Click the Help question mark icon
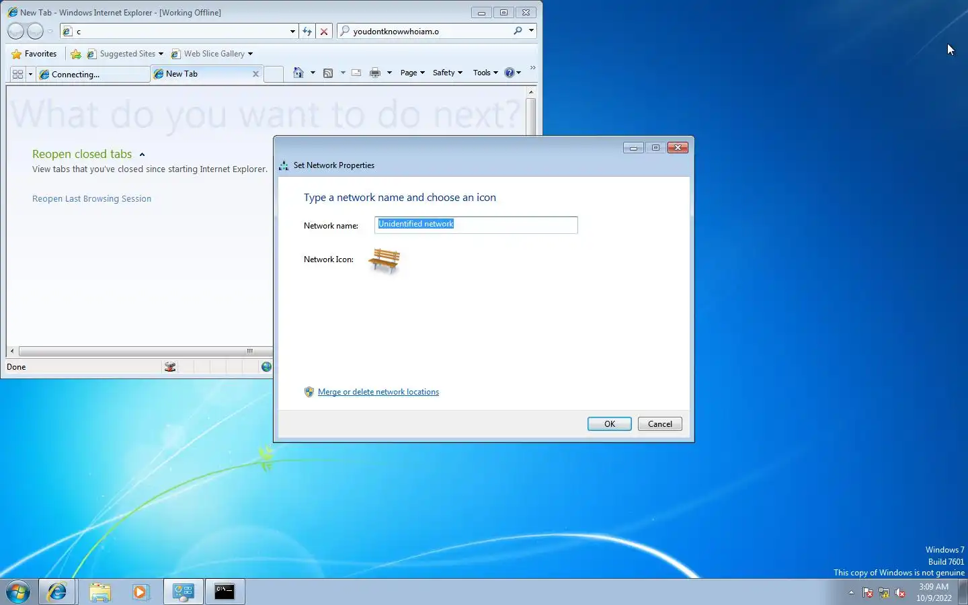Image resolution: width=968 pixels, height=605 pixels. point(510,73)
